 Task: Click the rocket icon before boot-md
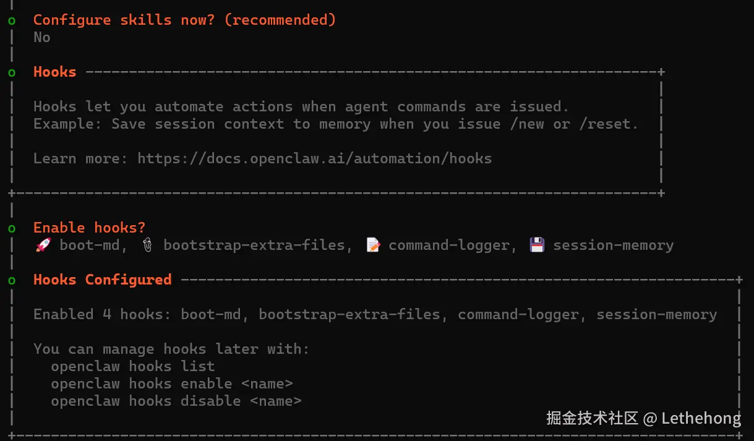[43, 246]
